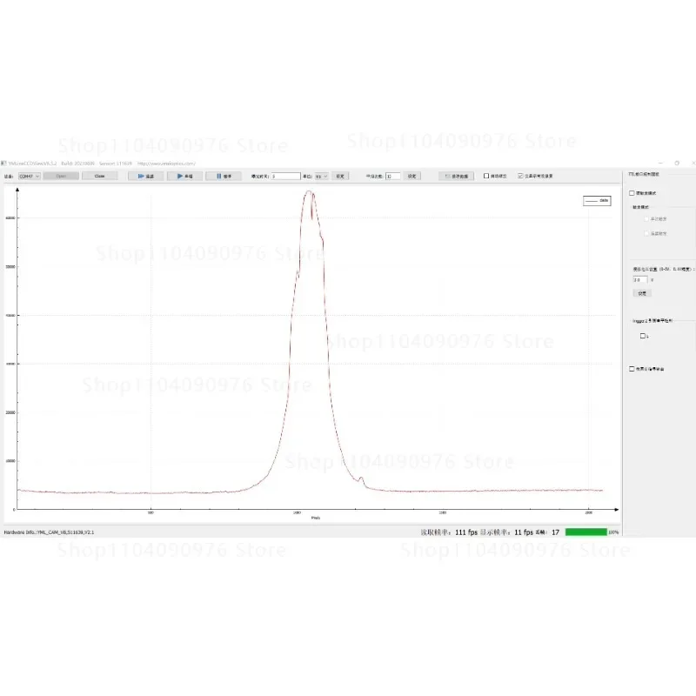Screen dimensions: 696x696
Task: Click the single-shot play button
Action: click(x=184, y=177)
